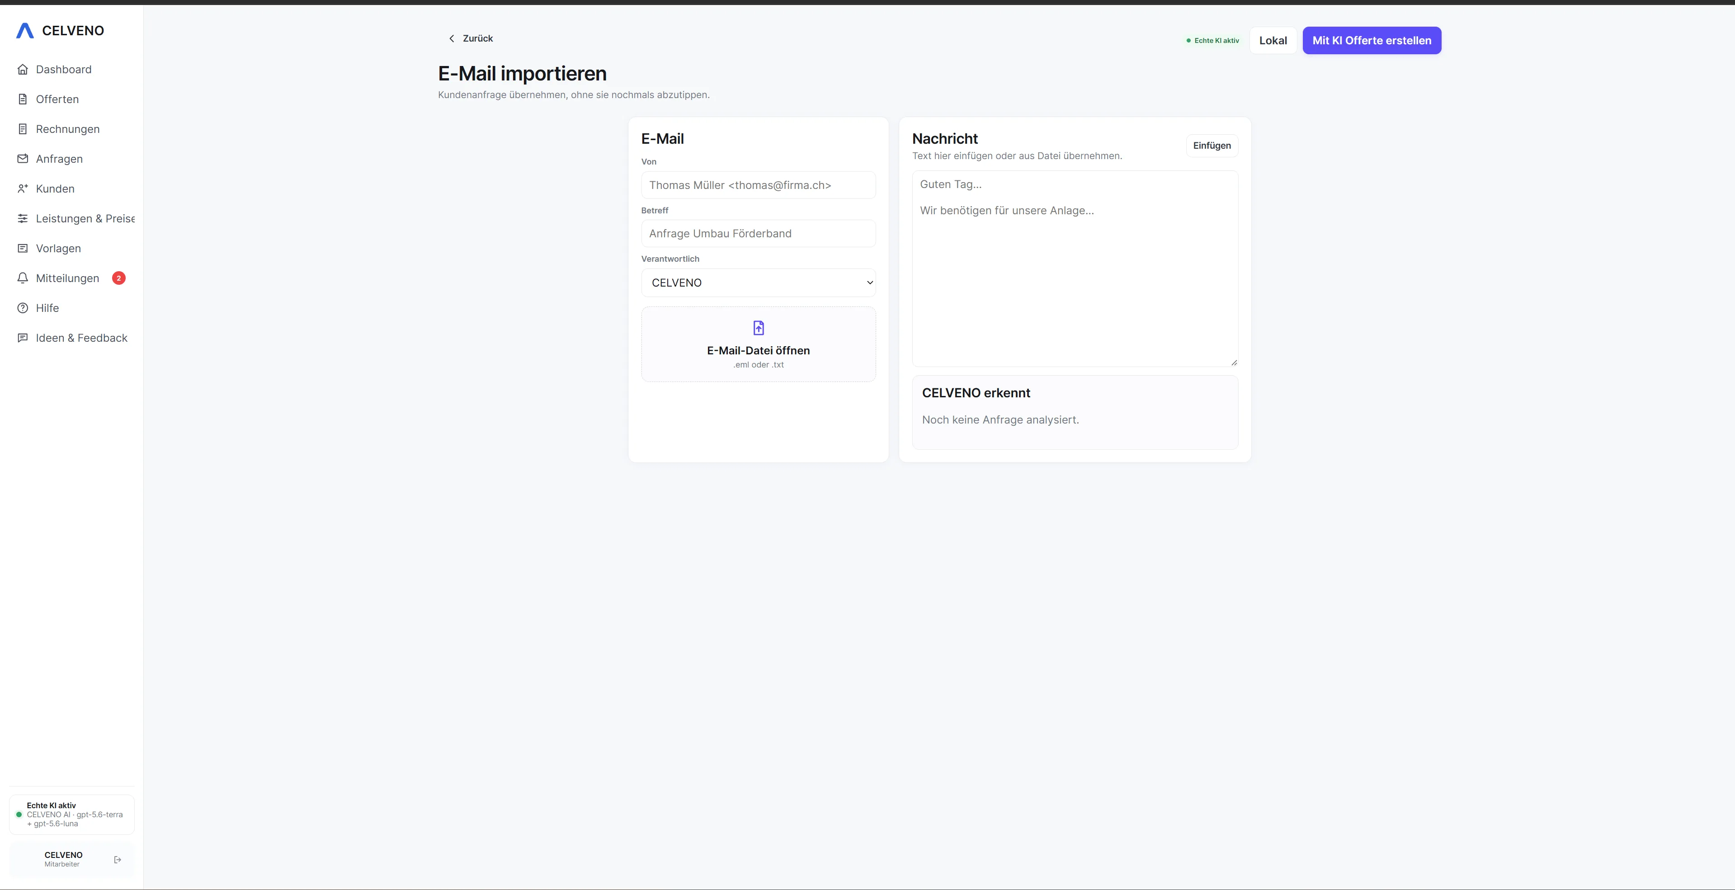The width and height of the screenshot is (1735, 890).
Task: Click the Offerten document icon
Action: 23,99
